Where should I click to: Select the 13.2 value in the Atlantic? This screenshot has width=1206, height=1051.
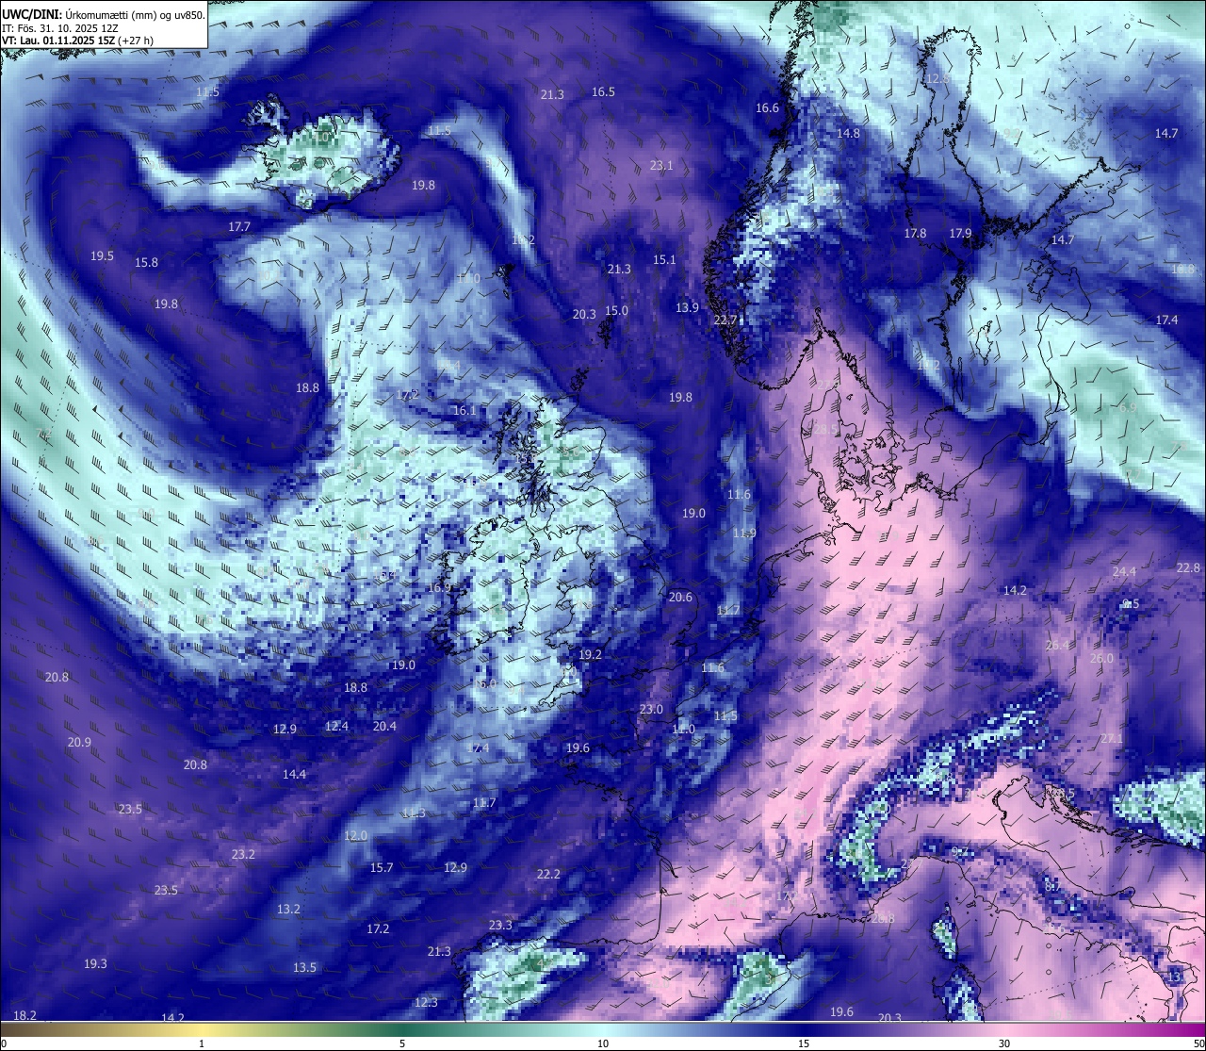click(288, 909)
